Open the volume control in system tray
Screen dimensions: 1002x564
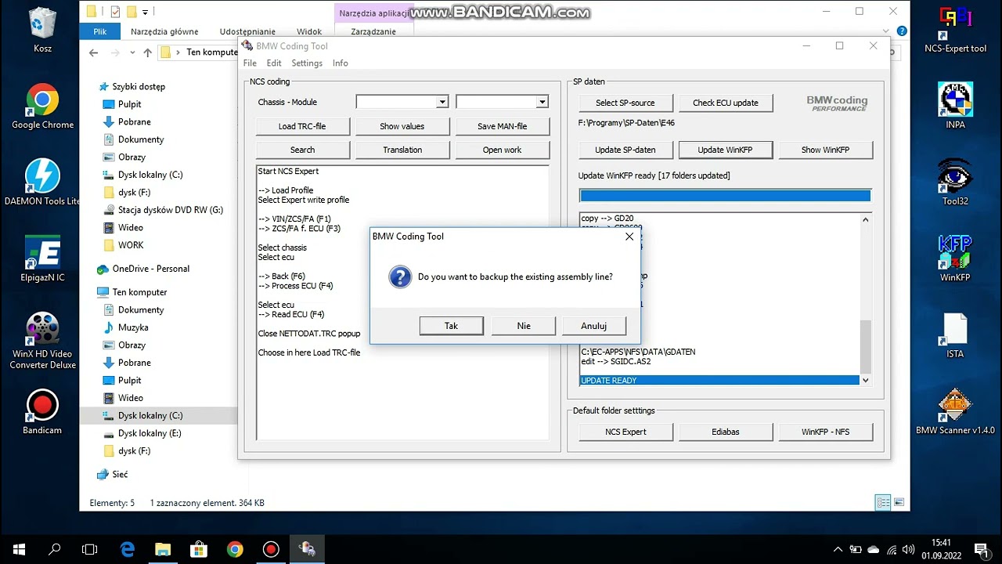[909, 549]
